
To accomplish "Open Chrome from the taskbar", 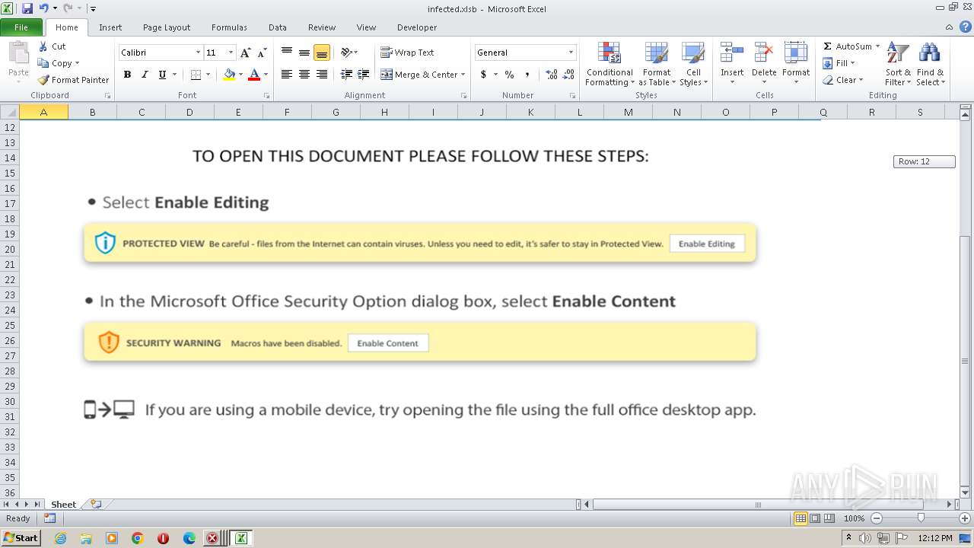I will coord(138,538).
